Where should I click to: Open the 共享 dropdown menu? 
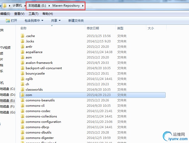pos(56,21)
